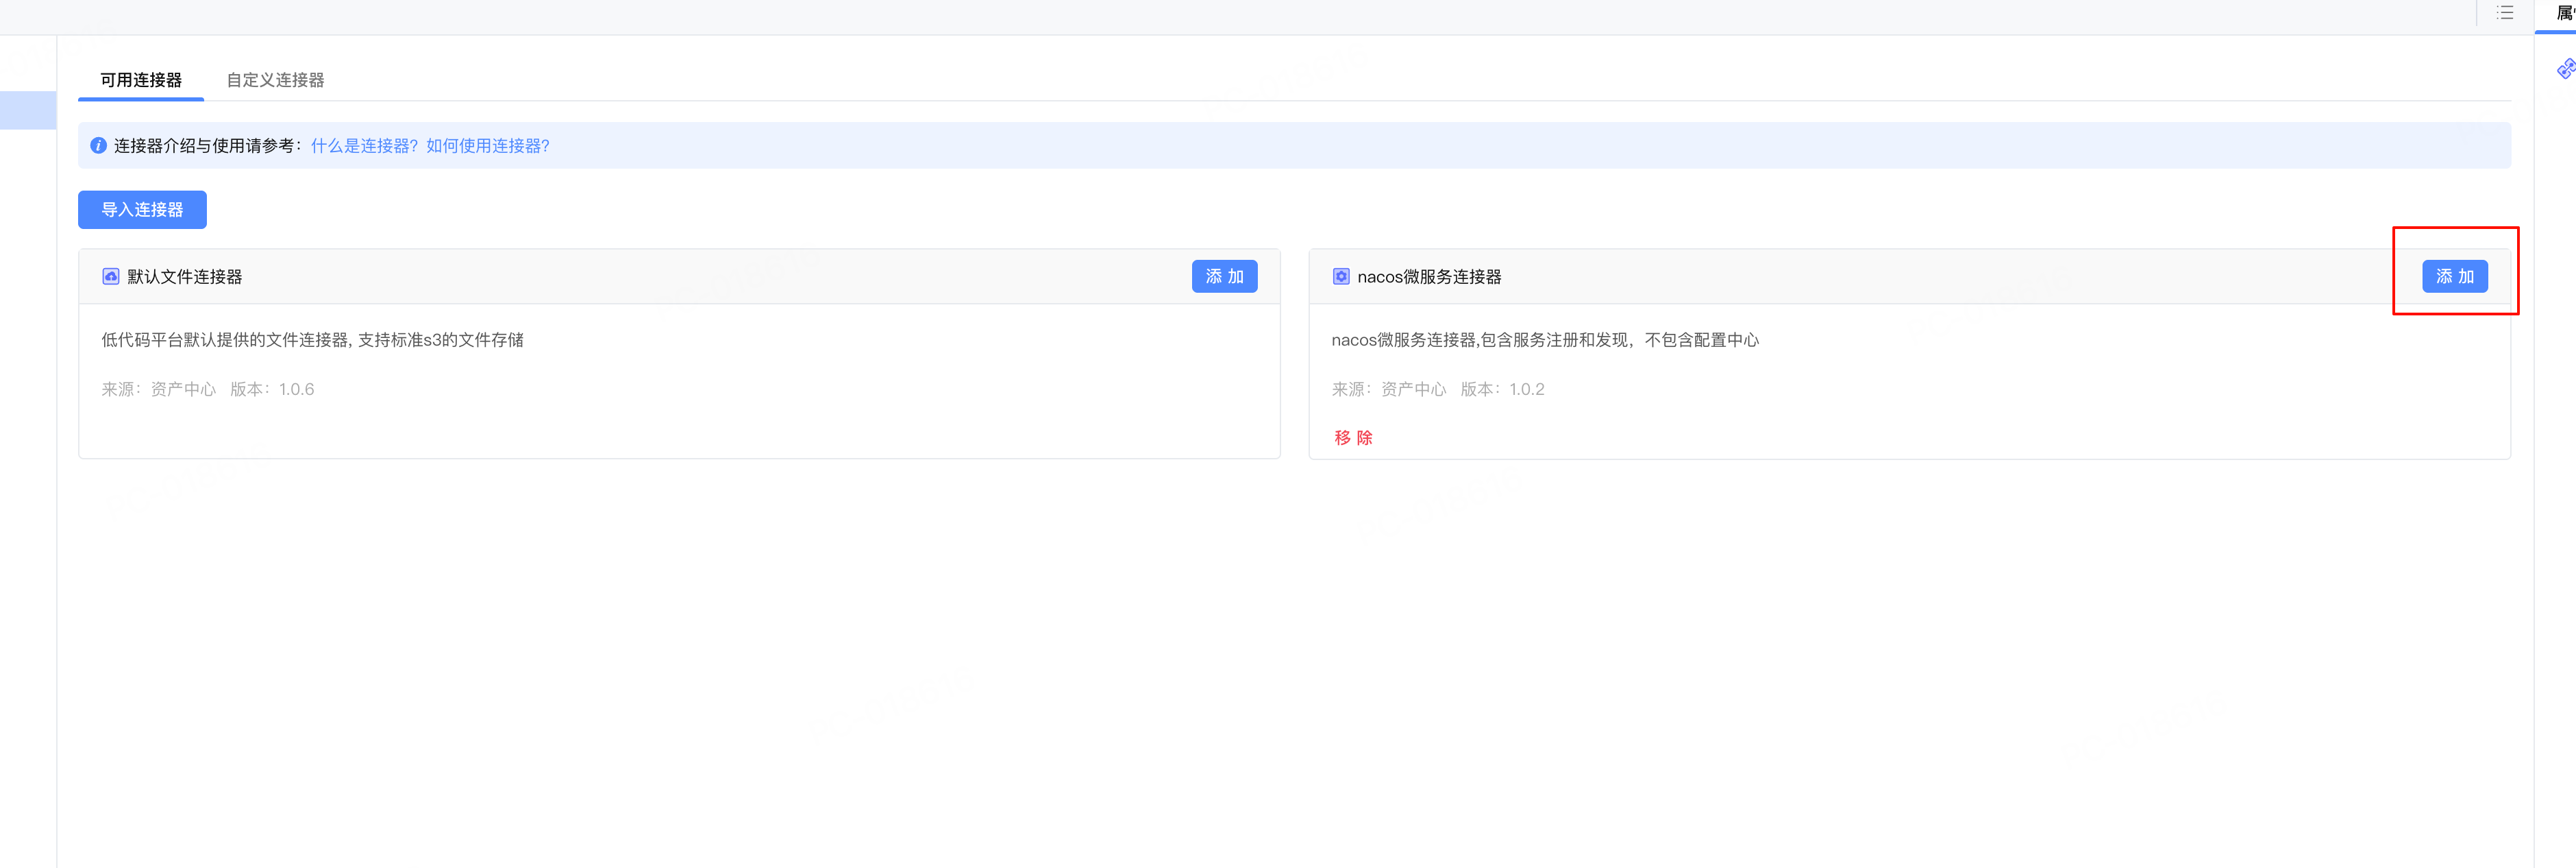
Task: Open the 自定义连接器 tab
Action: click(x=275, y=80)
